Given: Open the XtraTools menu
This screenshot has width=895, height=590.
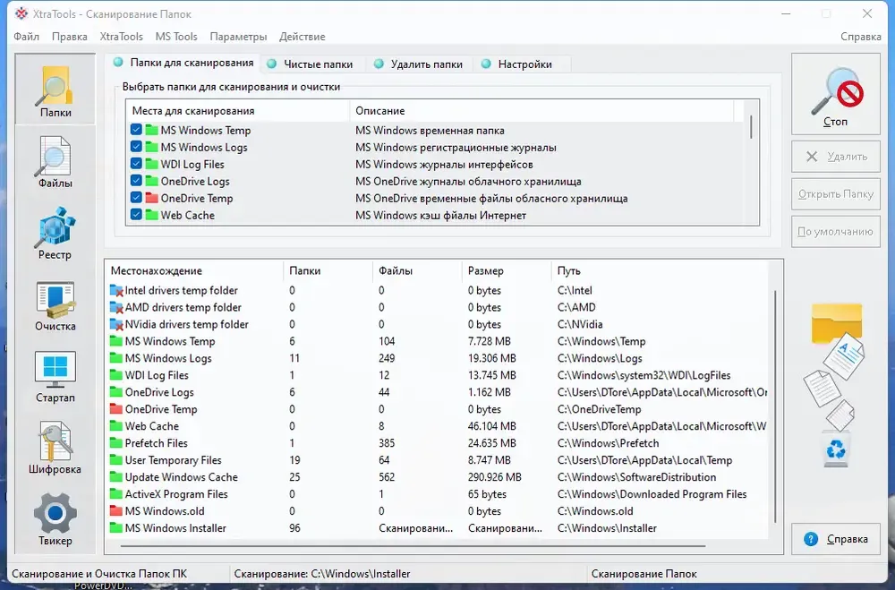Looking at the screenshot, I should tap(121, 37).
